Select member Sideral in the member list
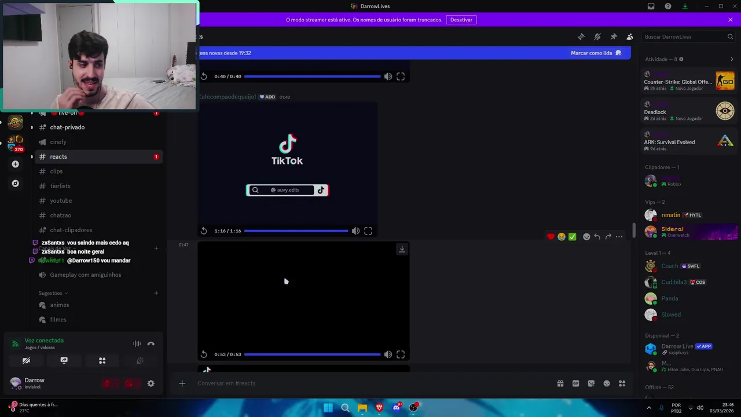This screenshot has height=417, width=741. coord(689,232)
